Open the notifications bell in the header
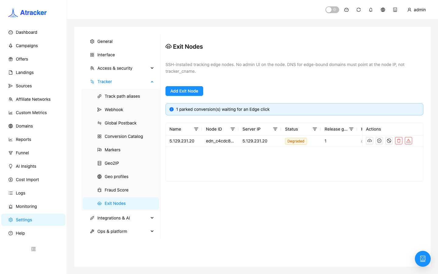The image size is (438, 274). click(371, 10)
